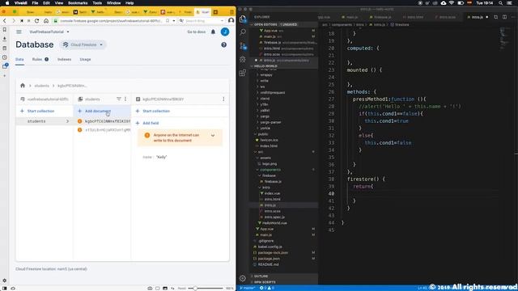Screen dimensions: 518x291
Task: Click VS Code split editor icon
Action: pyautogui.click(x=504, y=17)
